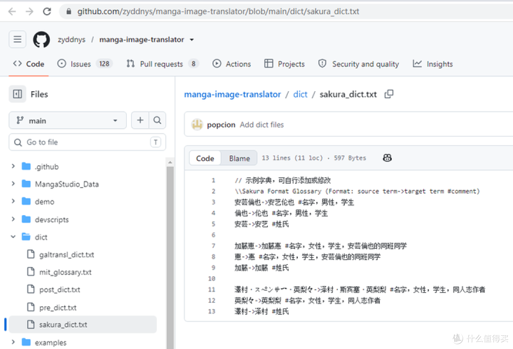Click line number 1 in code view
Screen dimensions: 513x349
pos(213,180)
